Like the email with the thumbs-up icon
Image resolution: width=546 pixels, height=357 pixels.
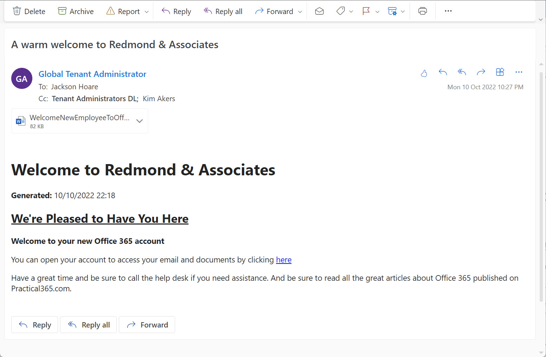coord(424,73)
